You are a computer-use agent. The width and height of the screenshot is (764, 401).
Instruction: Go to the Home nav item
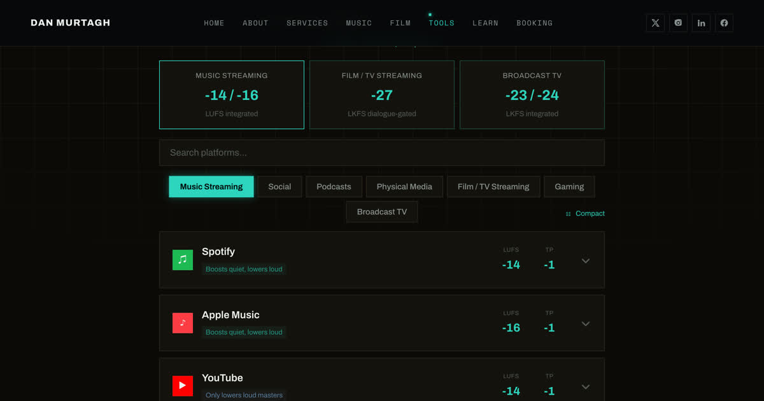pyautogui.click(x=214, y=23)
